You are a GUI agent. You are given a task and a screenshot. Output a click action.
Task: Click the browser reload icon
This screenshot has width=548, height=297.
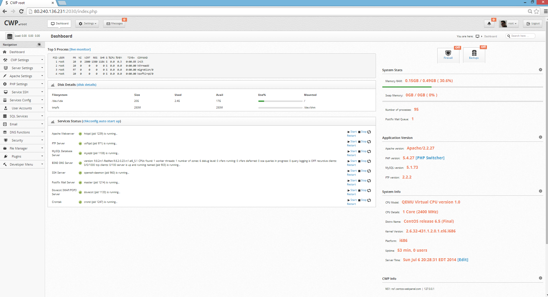21,11
